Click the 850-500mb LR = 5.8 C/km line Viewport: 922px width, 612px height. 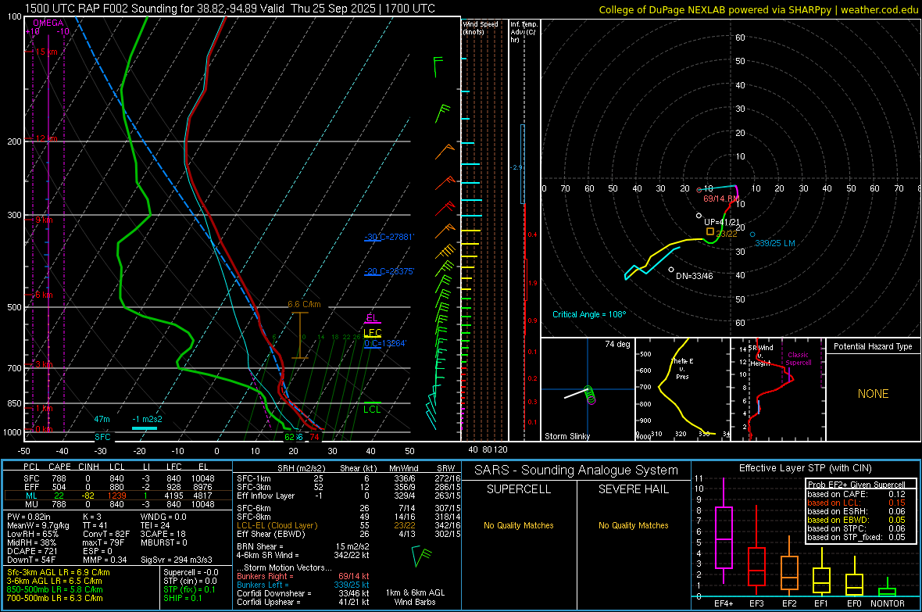point(55,589)
